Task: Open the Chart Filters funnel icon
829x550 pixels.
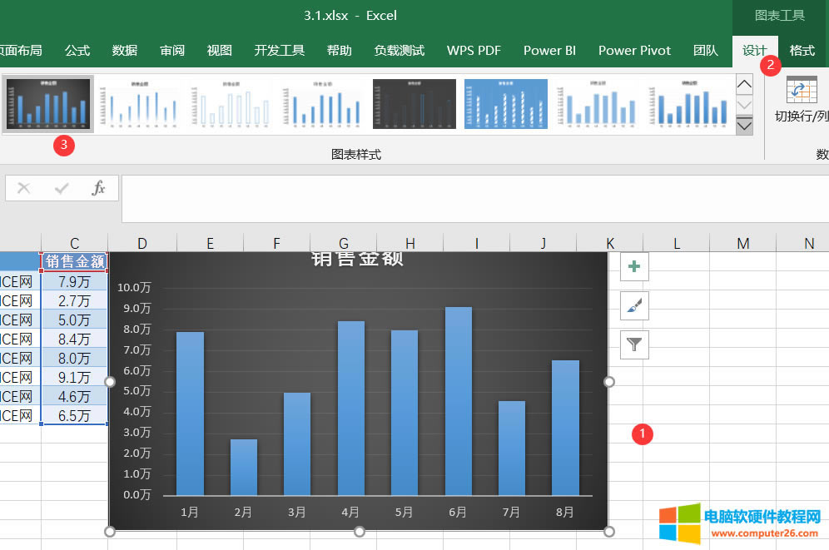Action: click(633, 344)
